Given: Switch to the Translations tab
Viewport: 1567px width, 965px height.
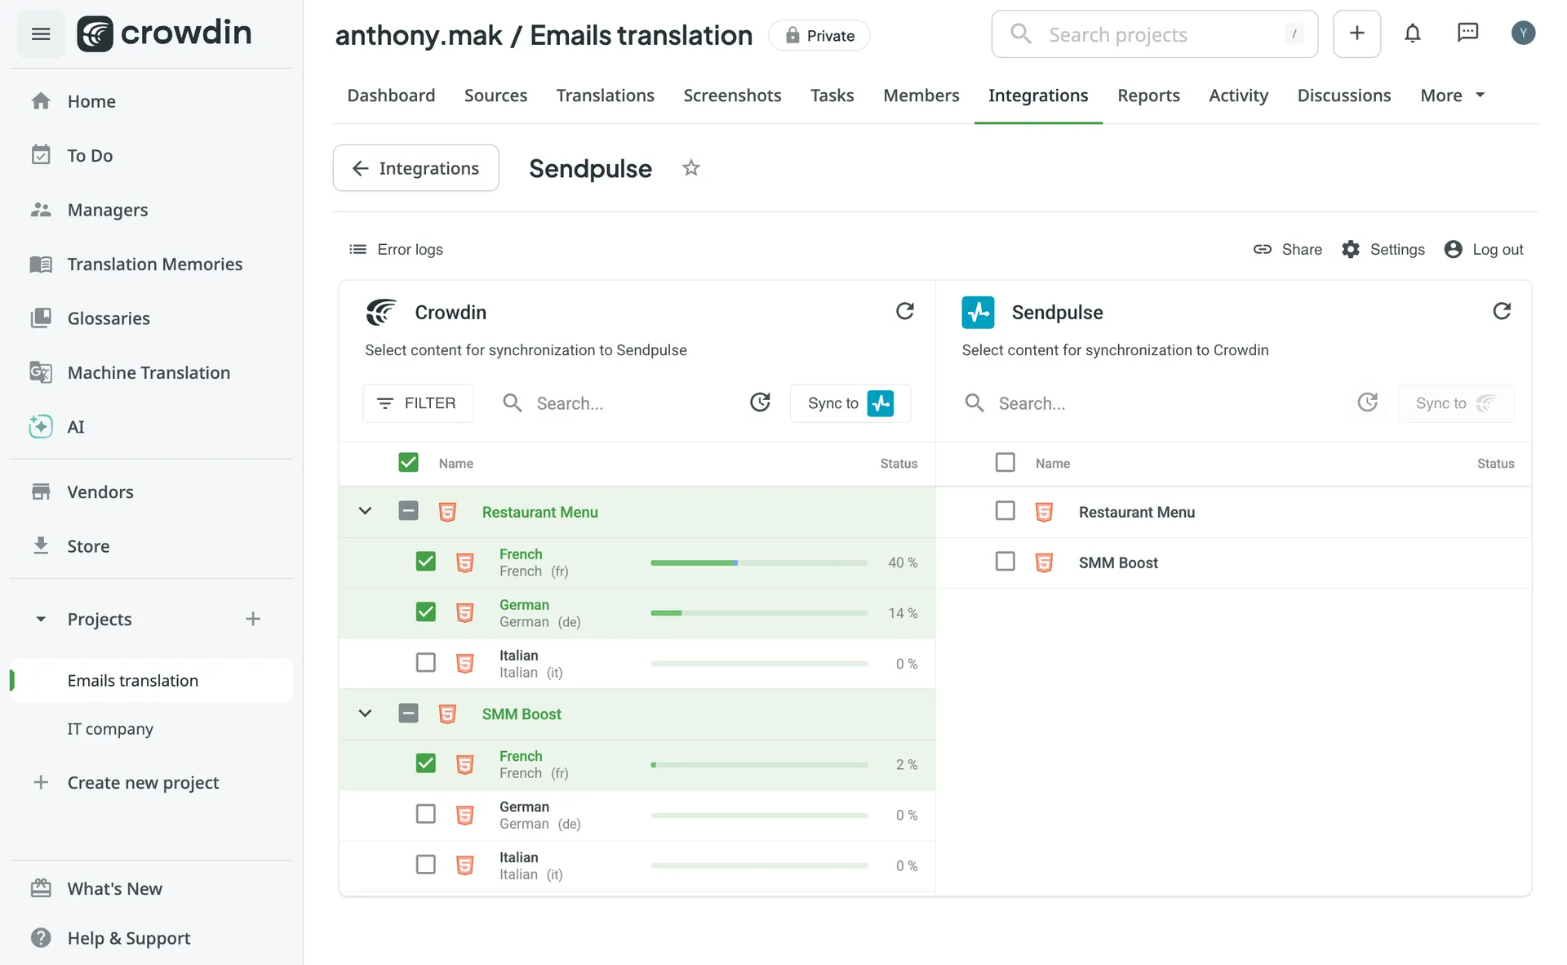Looking at the screenshot, I should pyautogui.click(x=605, y=96).
